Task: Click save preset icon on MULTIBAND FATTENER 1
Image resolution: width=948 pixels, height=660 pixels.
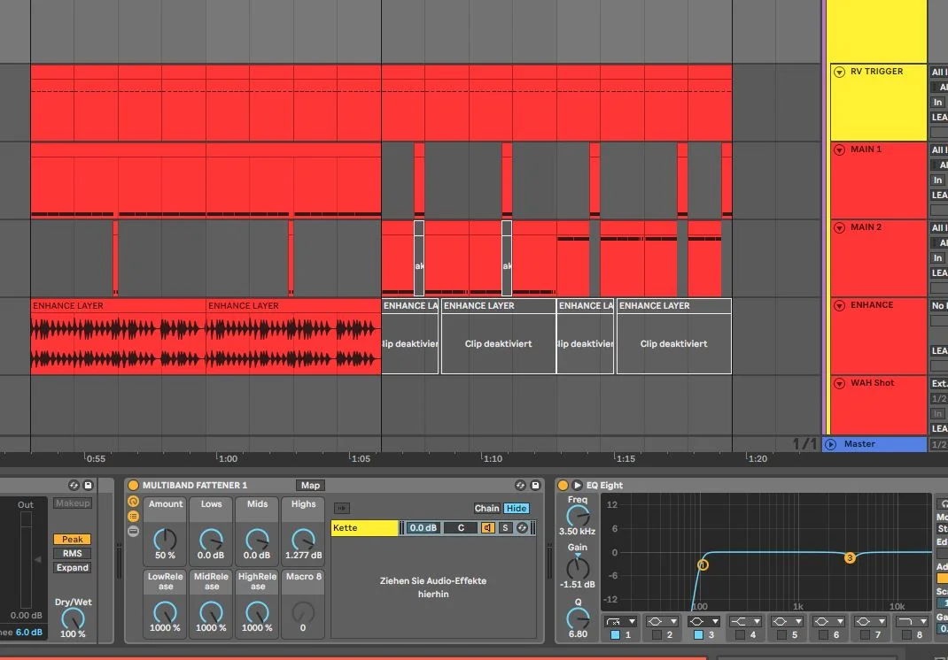Action: (x=535, y=485)
